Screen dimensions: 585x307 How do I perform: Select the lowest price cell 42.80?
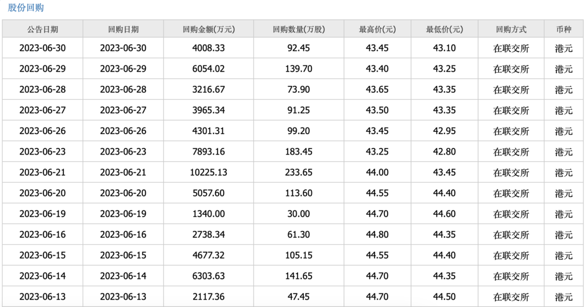(444, 151)
